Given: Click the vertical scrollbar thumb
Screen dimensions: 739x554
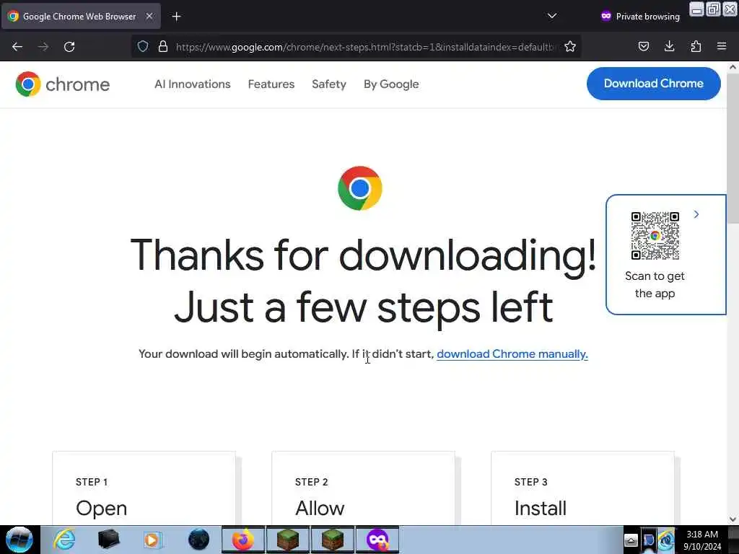Looking at the screenshot, I should pyautogui.click(x=733, y=149).
